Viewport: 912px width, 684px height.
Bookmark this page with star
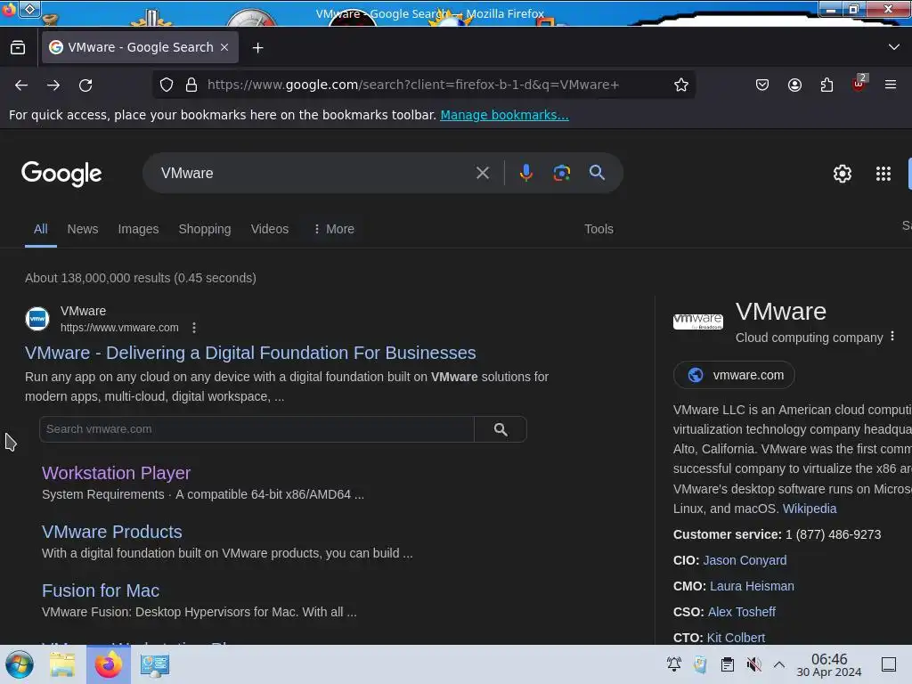coord(681,85)
